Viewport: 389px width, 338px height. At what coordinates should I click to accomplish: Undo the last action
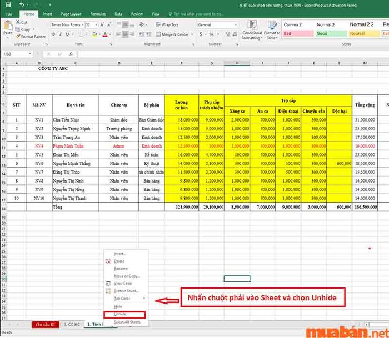pos(22,4)
